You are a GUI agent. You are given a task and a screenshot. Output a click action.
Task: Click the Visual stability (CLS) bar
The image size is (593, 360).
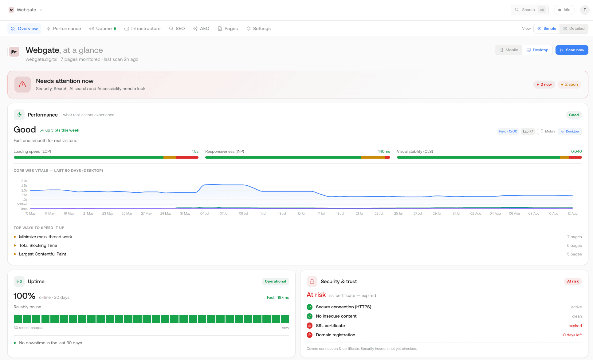point(489,157)
